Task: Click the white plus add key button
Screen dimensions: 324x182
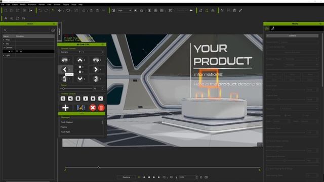Action: [65, 108]
